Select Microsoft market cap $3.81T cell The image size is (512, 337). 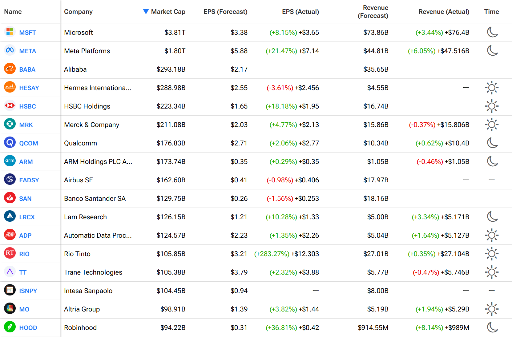tap(175, 32)
